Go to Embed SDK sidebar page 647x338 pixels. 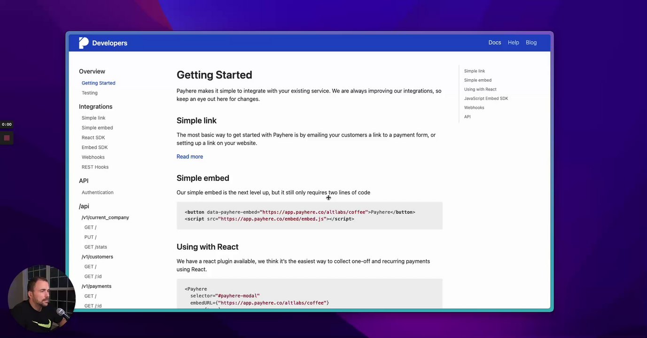click(x=94, y=147)
